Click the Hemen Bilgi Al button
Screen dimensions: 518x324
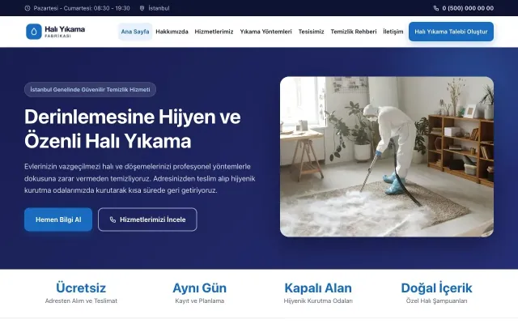pos(58,220)
